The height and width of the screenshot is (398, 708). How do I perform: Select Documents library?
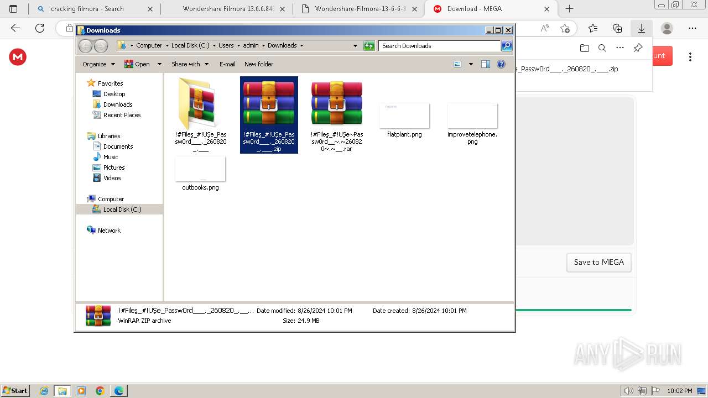coord(118,146)
